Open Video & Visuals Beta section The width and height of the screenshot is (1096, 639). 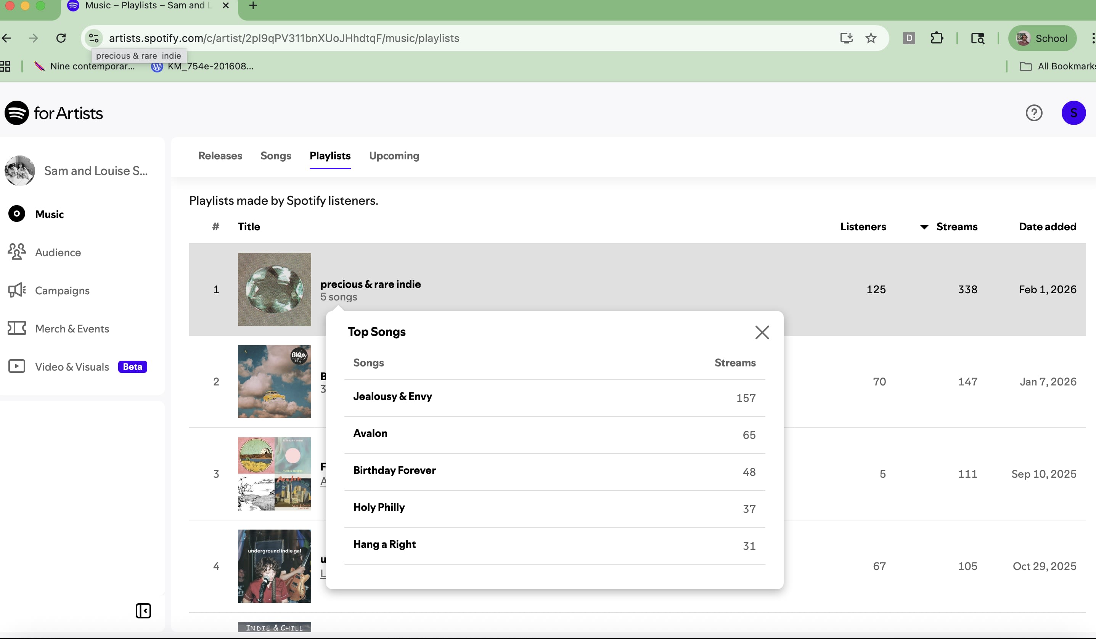[72, 366]
